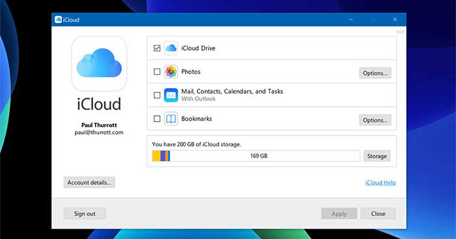Click the yellow storage segment
The image size is (456, 239).
(156, 156)
